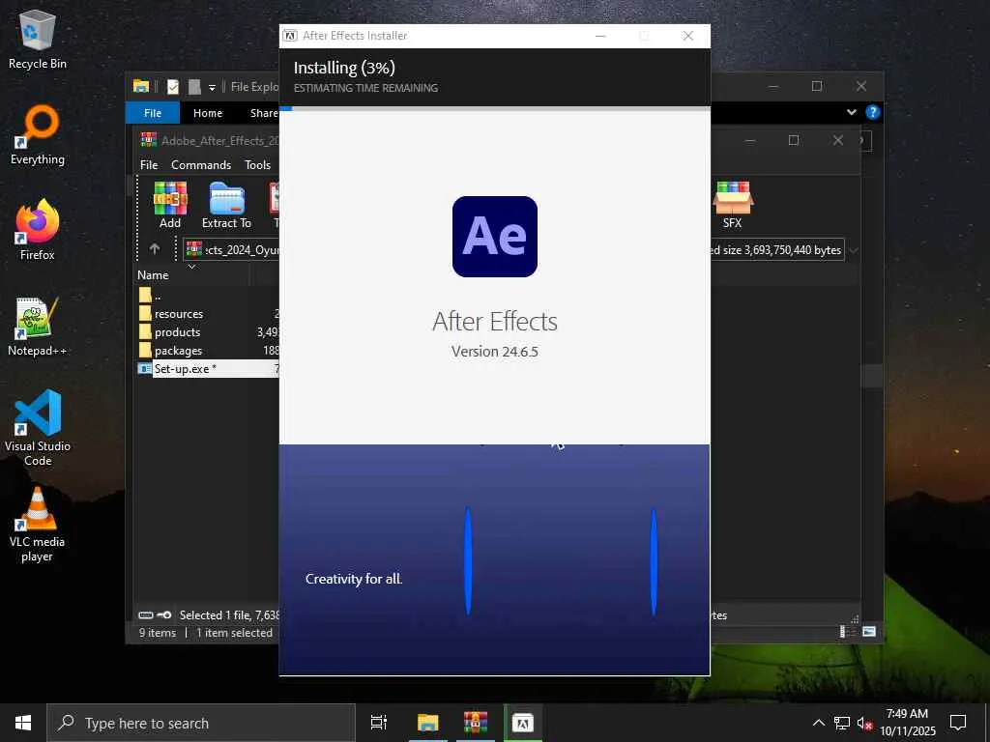Viewport: 990px width, 742px height.
Task: Expand the File Explorer ribbon chevron
Action: coord(851,112)
